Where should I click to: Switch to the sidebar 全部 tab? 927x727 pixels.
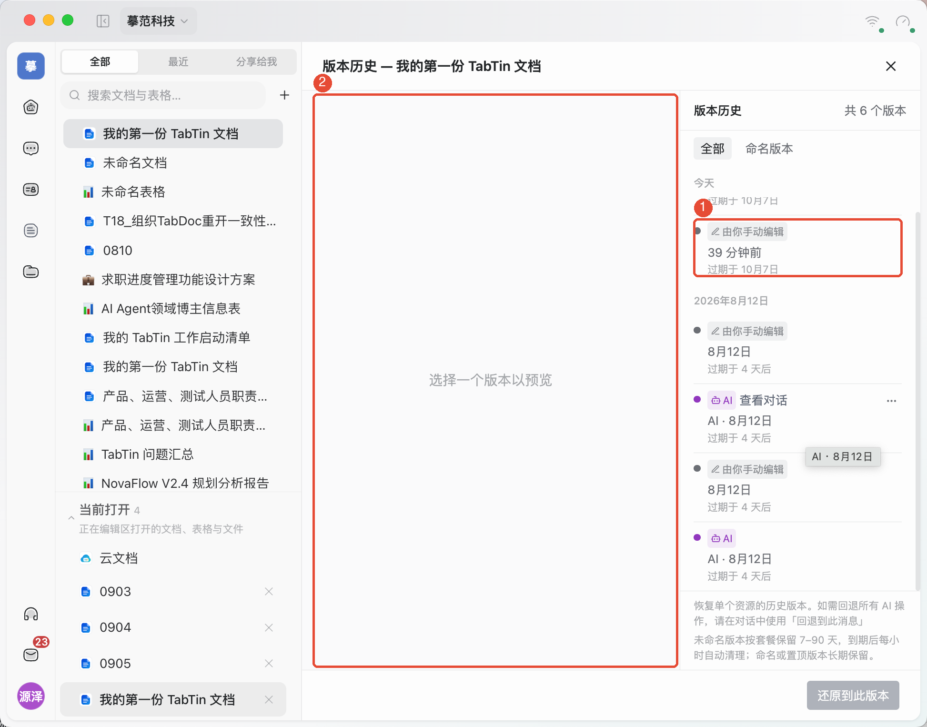100,62
